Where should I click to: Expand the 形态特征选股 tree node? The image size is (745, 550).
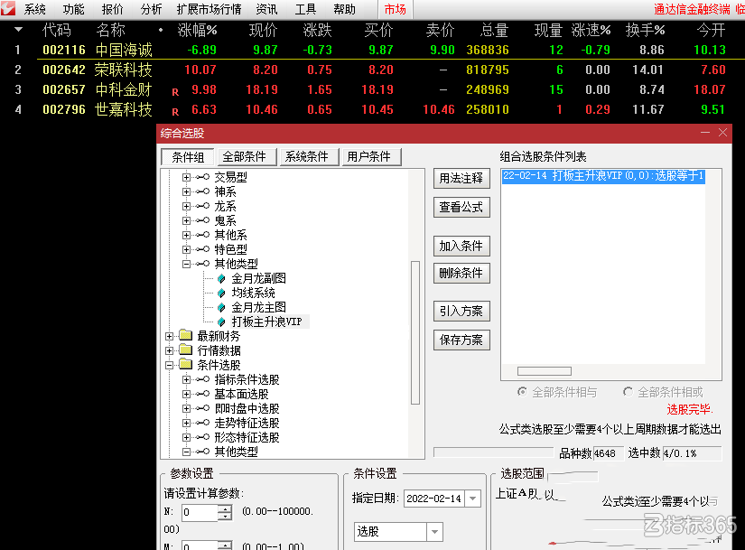tap(186, 437)
